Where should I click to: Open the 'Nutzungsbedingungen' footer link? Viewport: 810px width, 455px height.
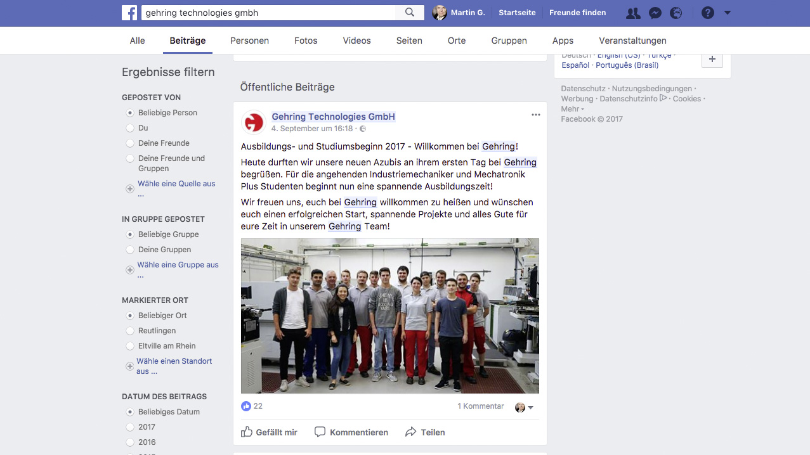[652, 89]
